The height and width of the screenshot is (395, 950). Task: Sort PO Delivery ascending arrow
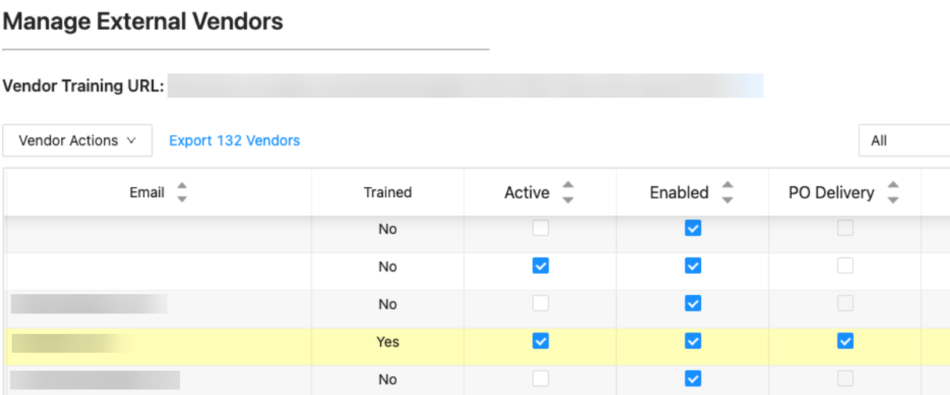pyautogui.click(x=893, y=186)
